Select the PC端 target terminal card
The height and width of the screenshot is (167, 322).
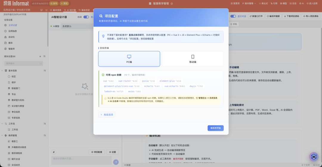(x=129, y=59)
